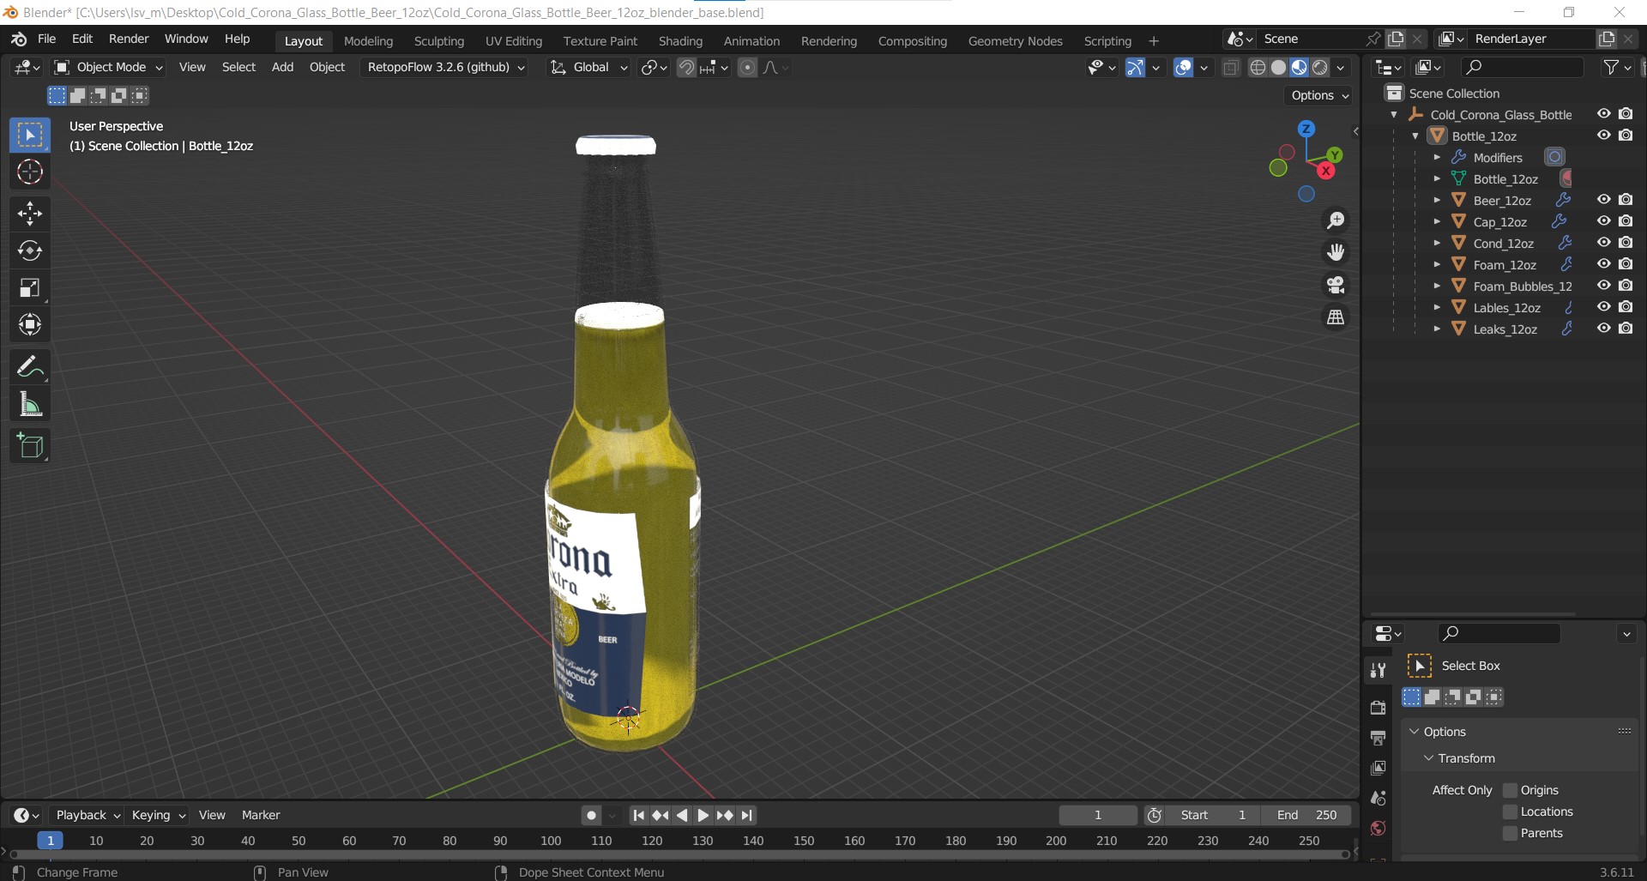Hide Beer_12oz in viewport
Image resolution: width=1647 pixels, height=881 pixels.
pyautogui.click(x=1603, y=200)
